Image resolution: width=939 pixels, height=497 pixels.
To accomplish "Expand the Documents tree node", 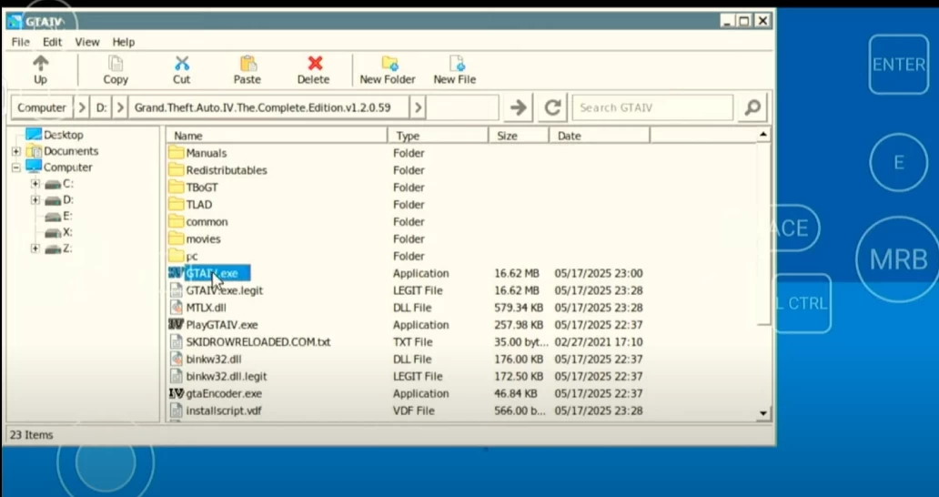I will pyautogui.click(x=16, y=151).
